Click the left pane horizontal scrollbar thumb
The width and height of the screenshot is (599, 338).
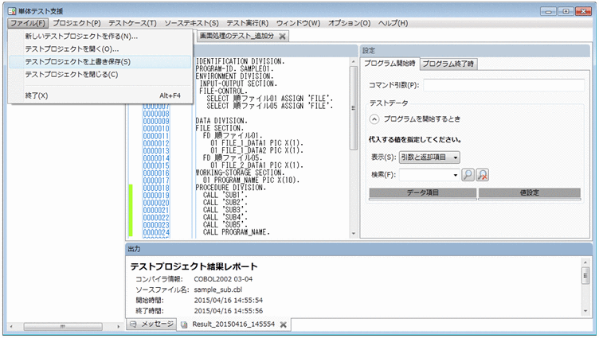click(63, 327)
